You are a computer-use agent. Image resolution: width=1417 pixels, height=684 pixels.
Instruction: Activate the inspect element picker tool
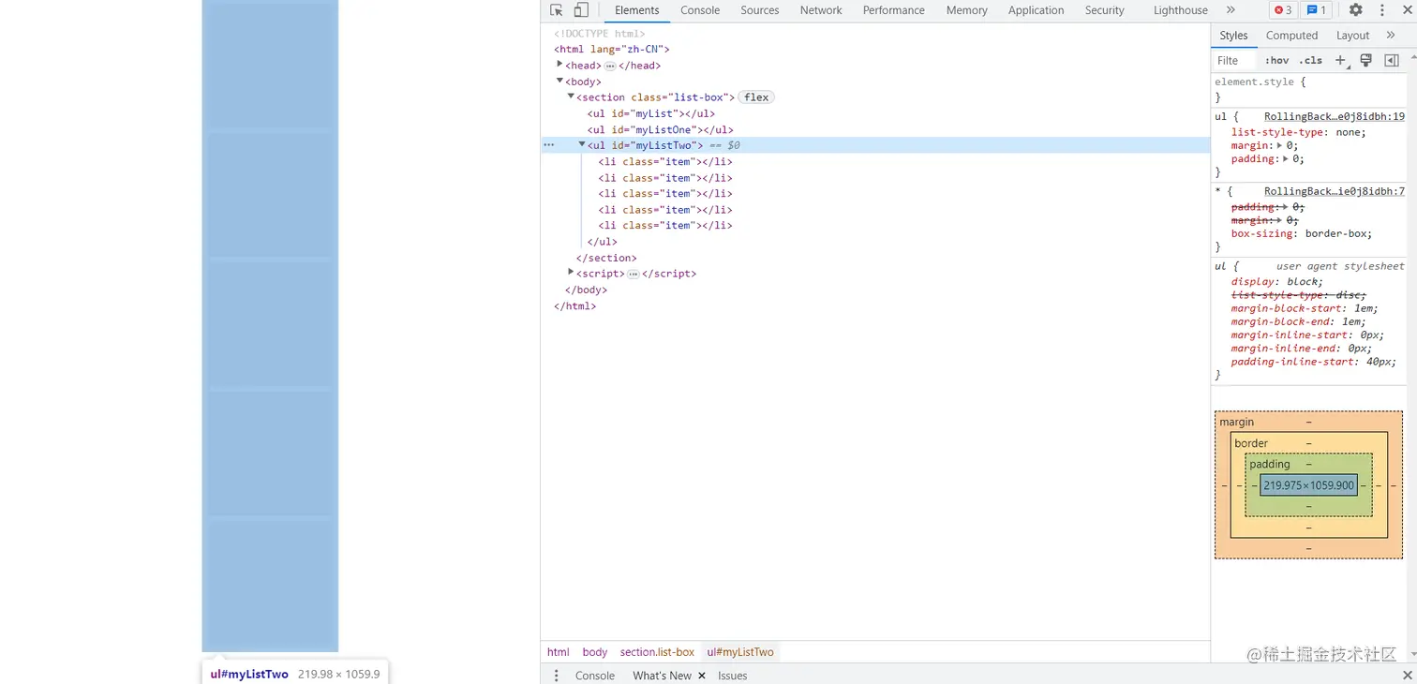click(557, 10)
